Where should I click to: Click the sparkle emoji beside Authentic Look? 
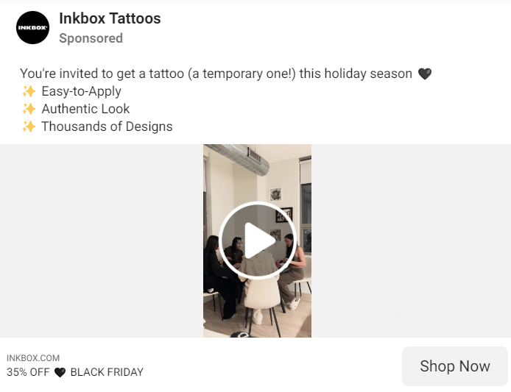click(x=29, y=109)
